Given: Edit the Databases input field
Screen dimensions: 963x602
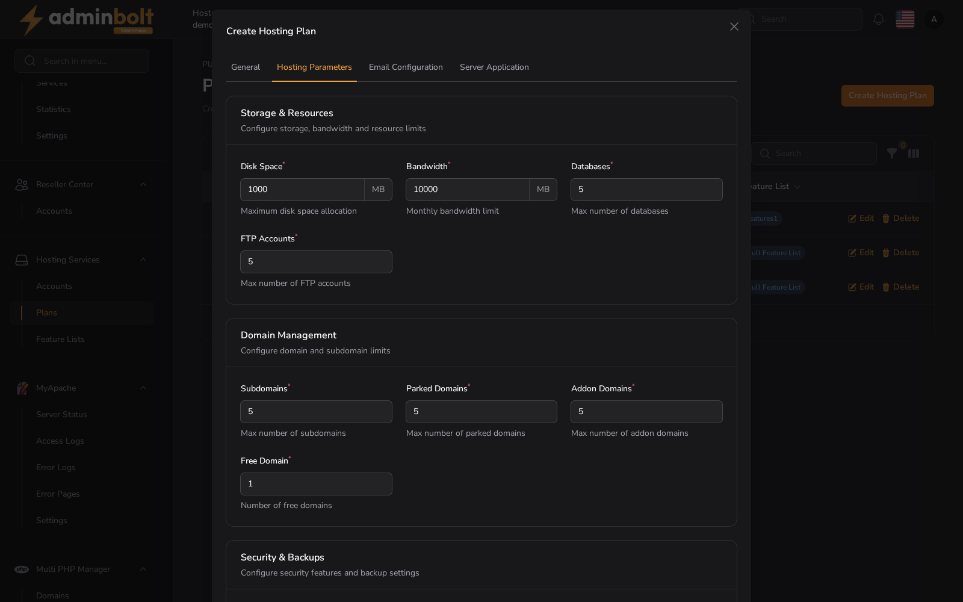Looking at the screenshot, I should click(x=646, y=190).
